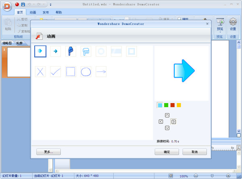Expand the 预览 dropdown arrow
This screenshot has width=242, height=179.
220,32
